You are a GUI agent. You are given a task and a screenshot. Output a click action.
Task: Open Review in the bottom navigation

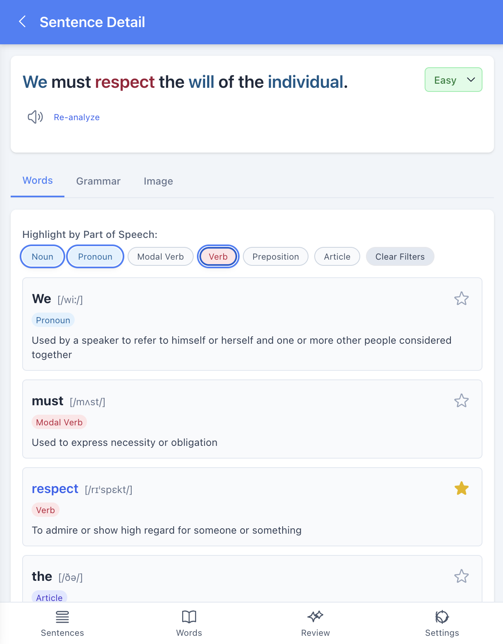(315, 623)
